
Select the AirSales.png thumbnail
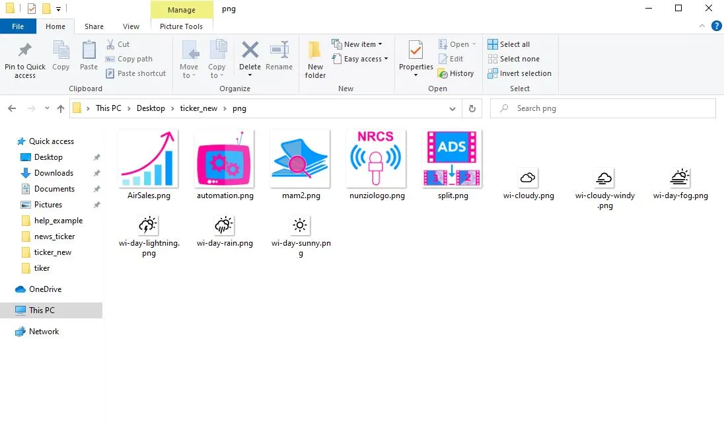(149, 159)
